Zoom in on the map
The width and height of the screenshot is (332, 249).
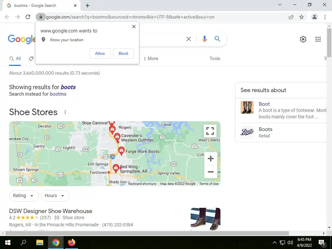pos(211,159)
